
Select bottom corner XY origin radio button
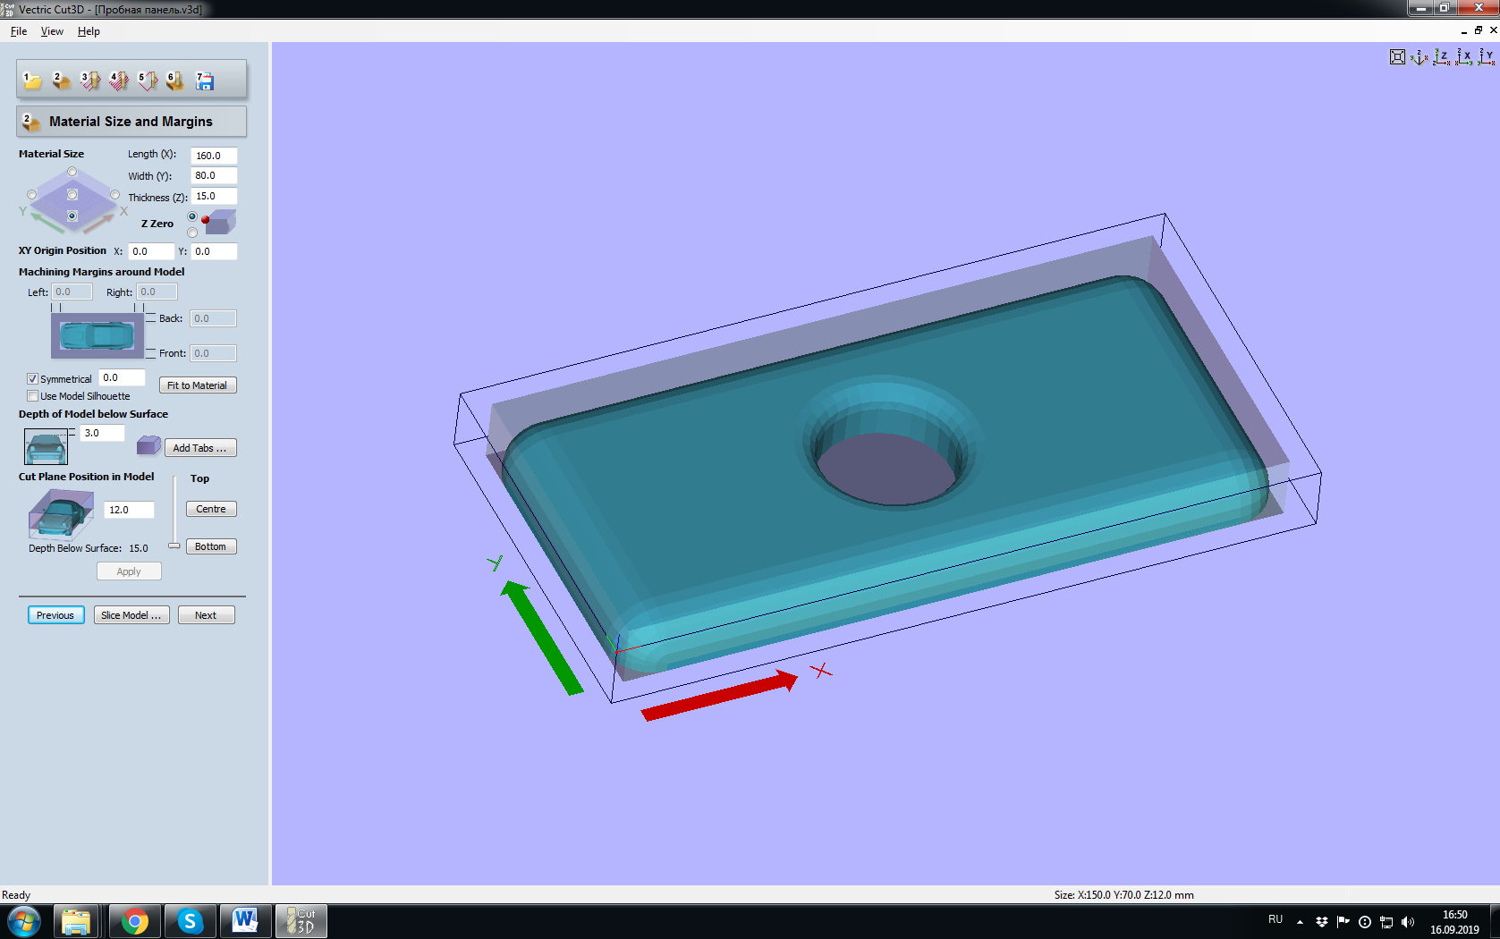tap(72, 216)
